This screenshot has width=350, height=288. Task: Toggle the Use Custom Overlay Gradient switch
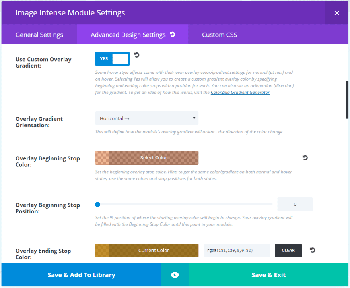(x=112, y=59)
